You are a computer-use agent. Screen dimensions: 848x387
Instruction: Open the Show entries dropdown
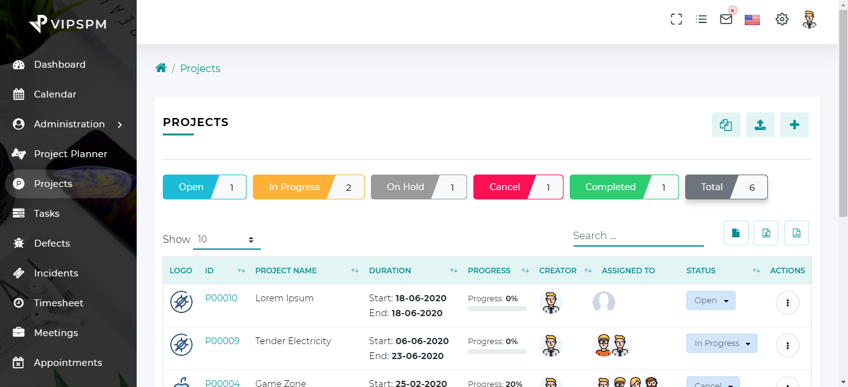pos(227,239)
